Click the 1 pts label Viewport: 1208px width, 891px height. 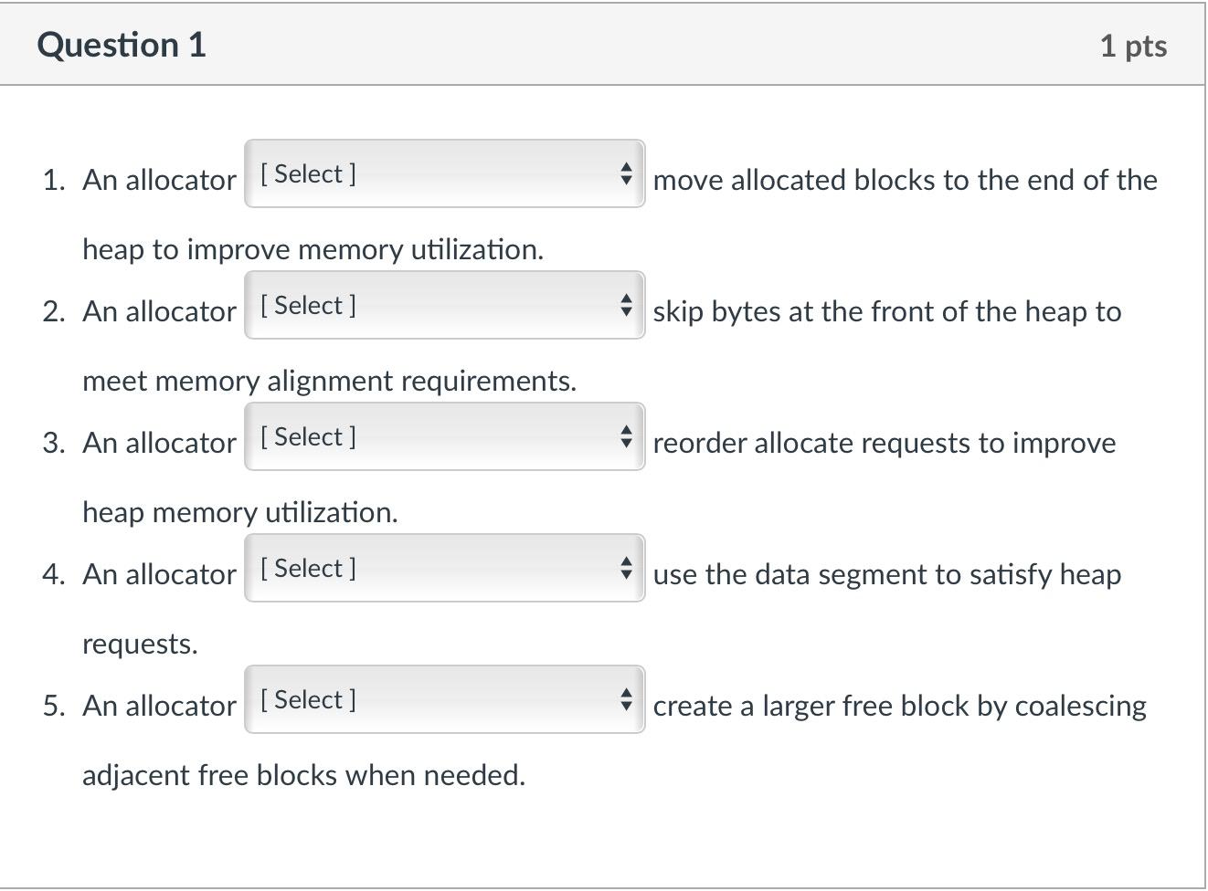tap(1133, 46)
